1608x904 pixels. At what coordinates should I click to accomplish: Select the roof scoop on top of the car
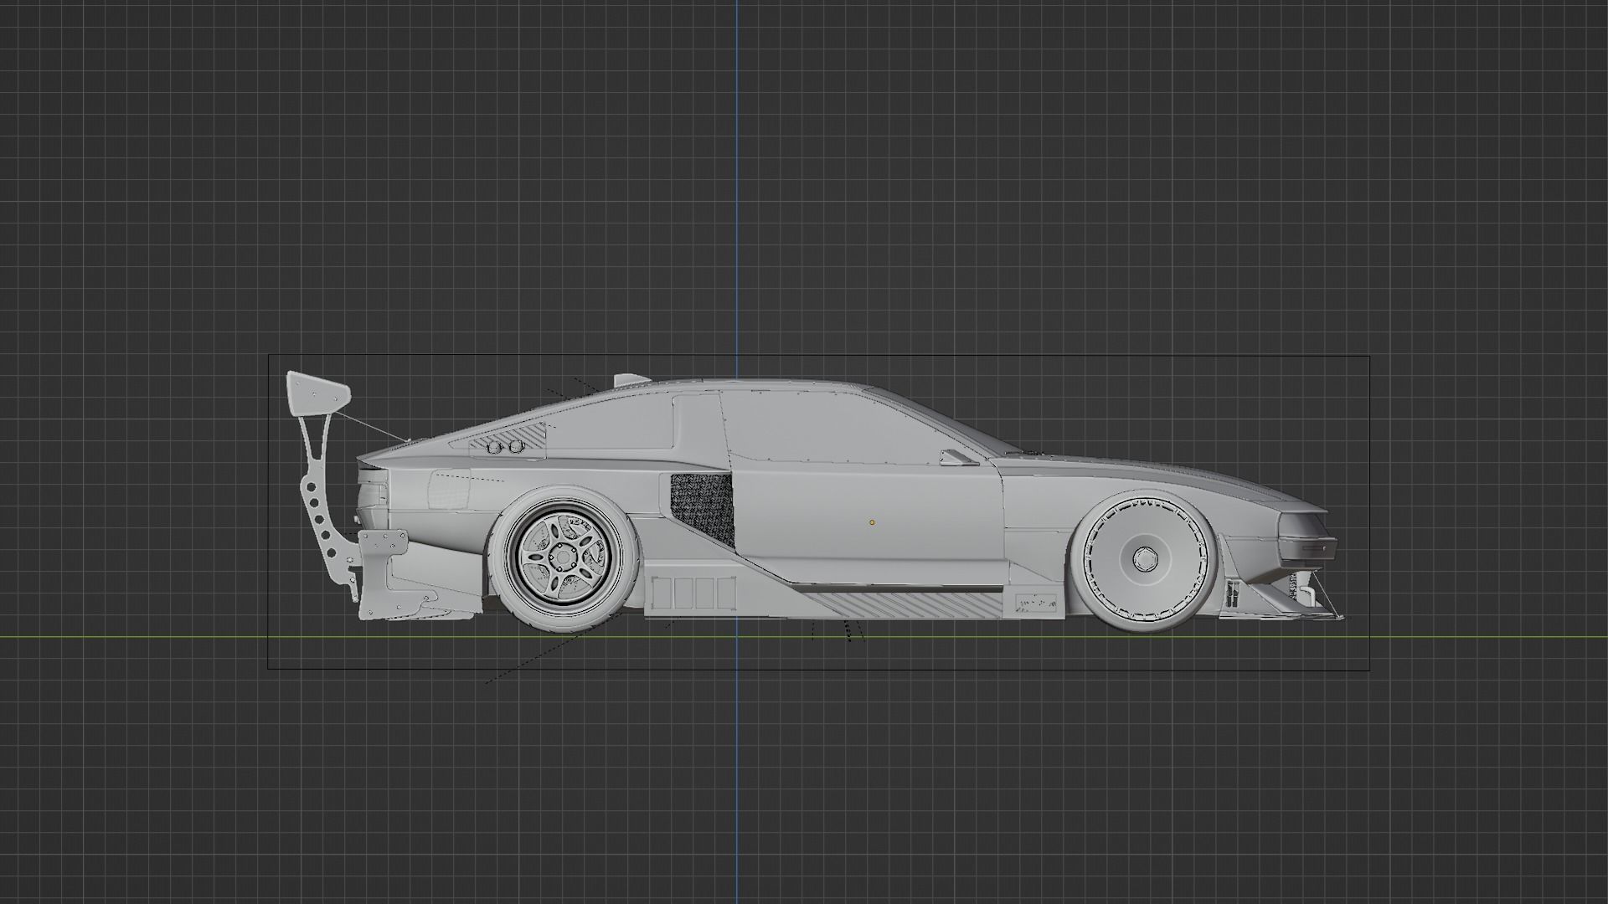[x=631, y=380]
